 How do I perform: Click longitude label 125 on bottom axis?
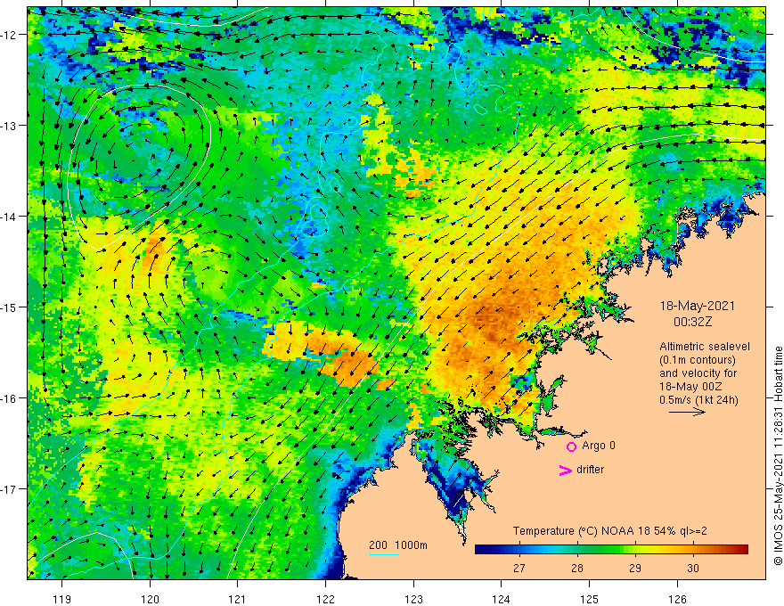(590, 599)
